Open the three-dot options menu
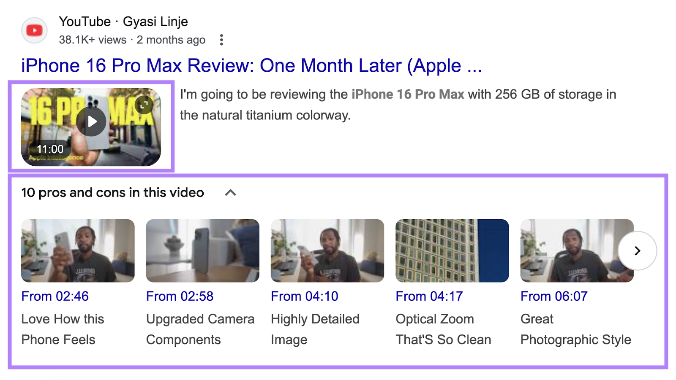The height and width of the screenshot is (380, 676). pyautogui.click(x=222, y=39)
